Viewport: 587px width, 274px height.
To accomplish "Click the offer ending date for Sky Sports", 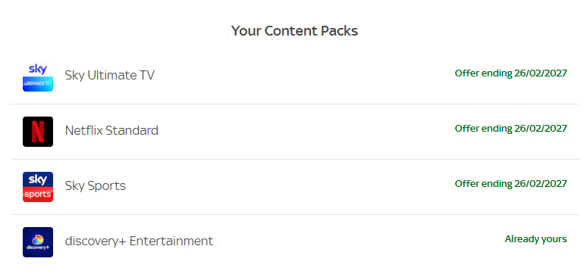I will pos(511,184).
